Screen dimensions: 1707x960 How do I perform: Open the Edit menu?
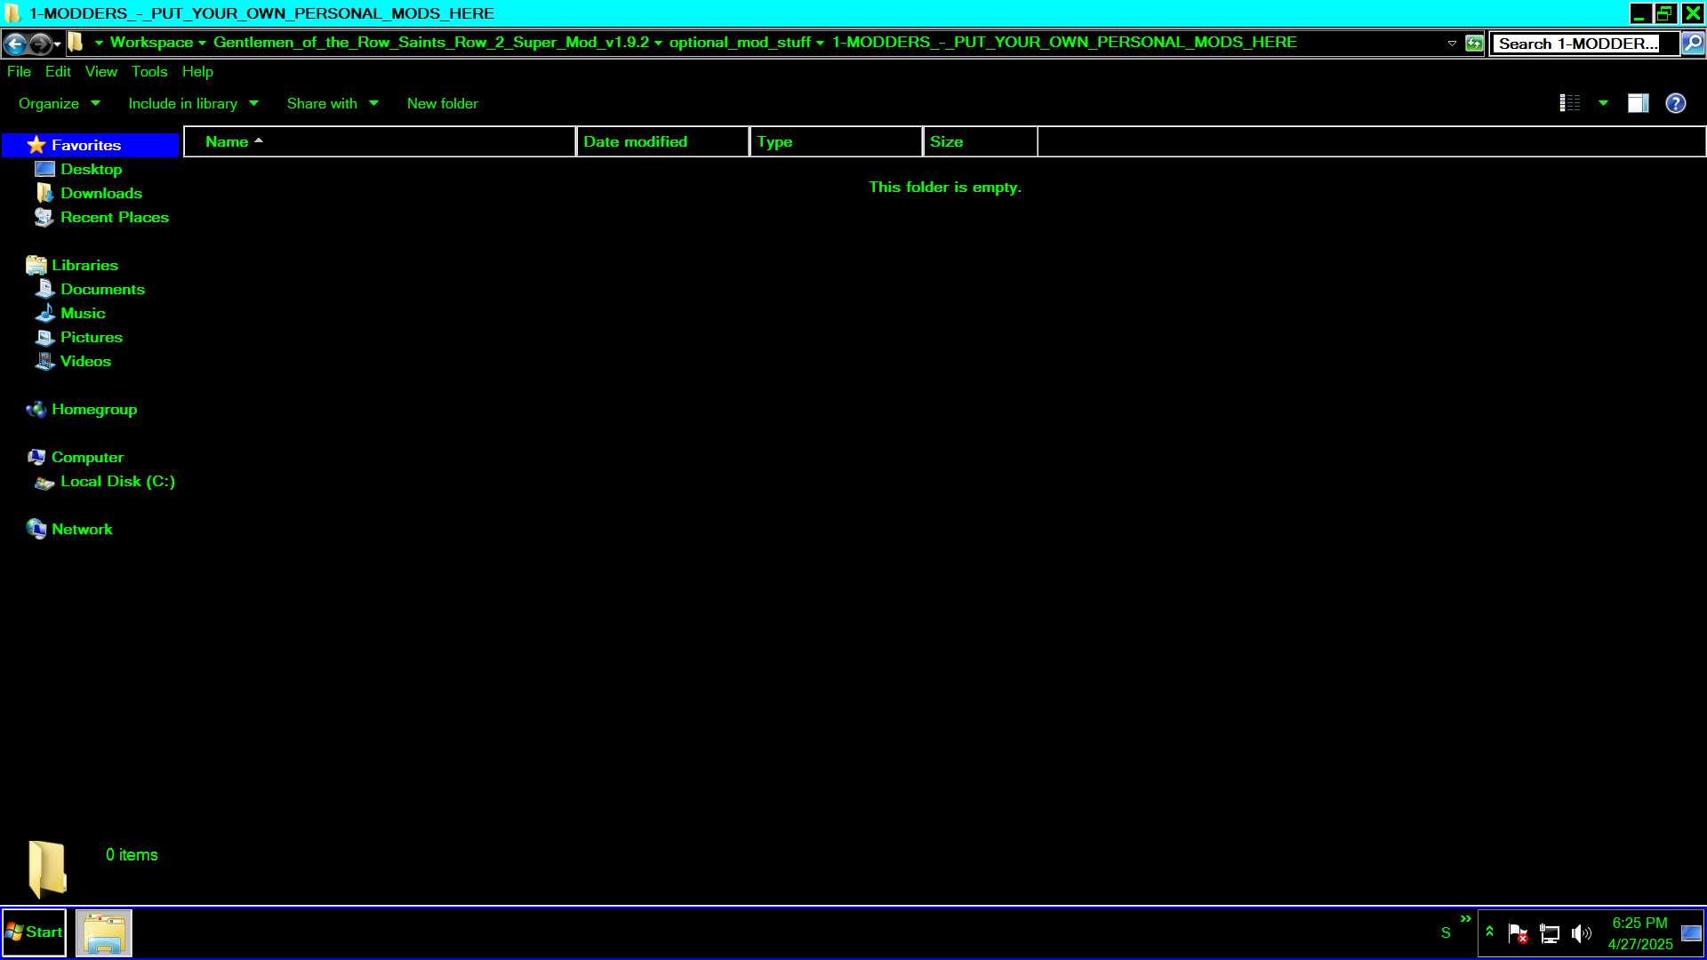58,71
